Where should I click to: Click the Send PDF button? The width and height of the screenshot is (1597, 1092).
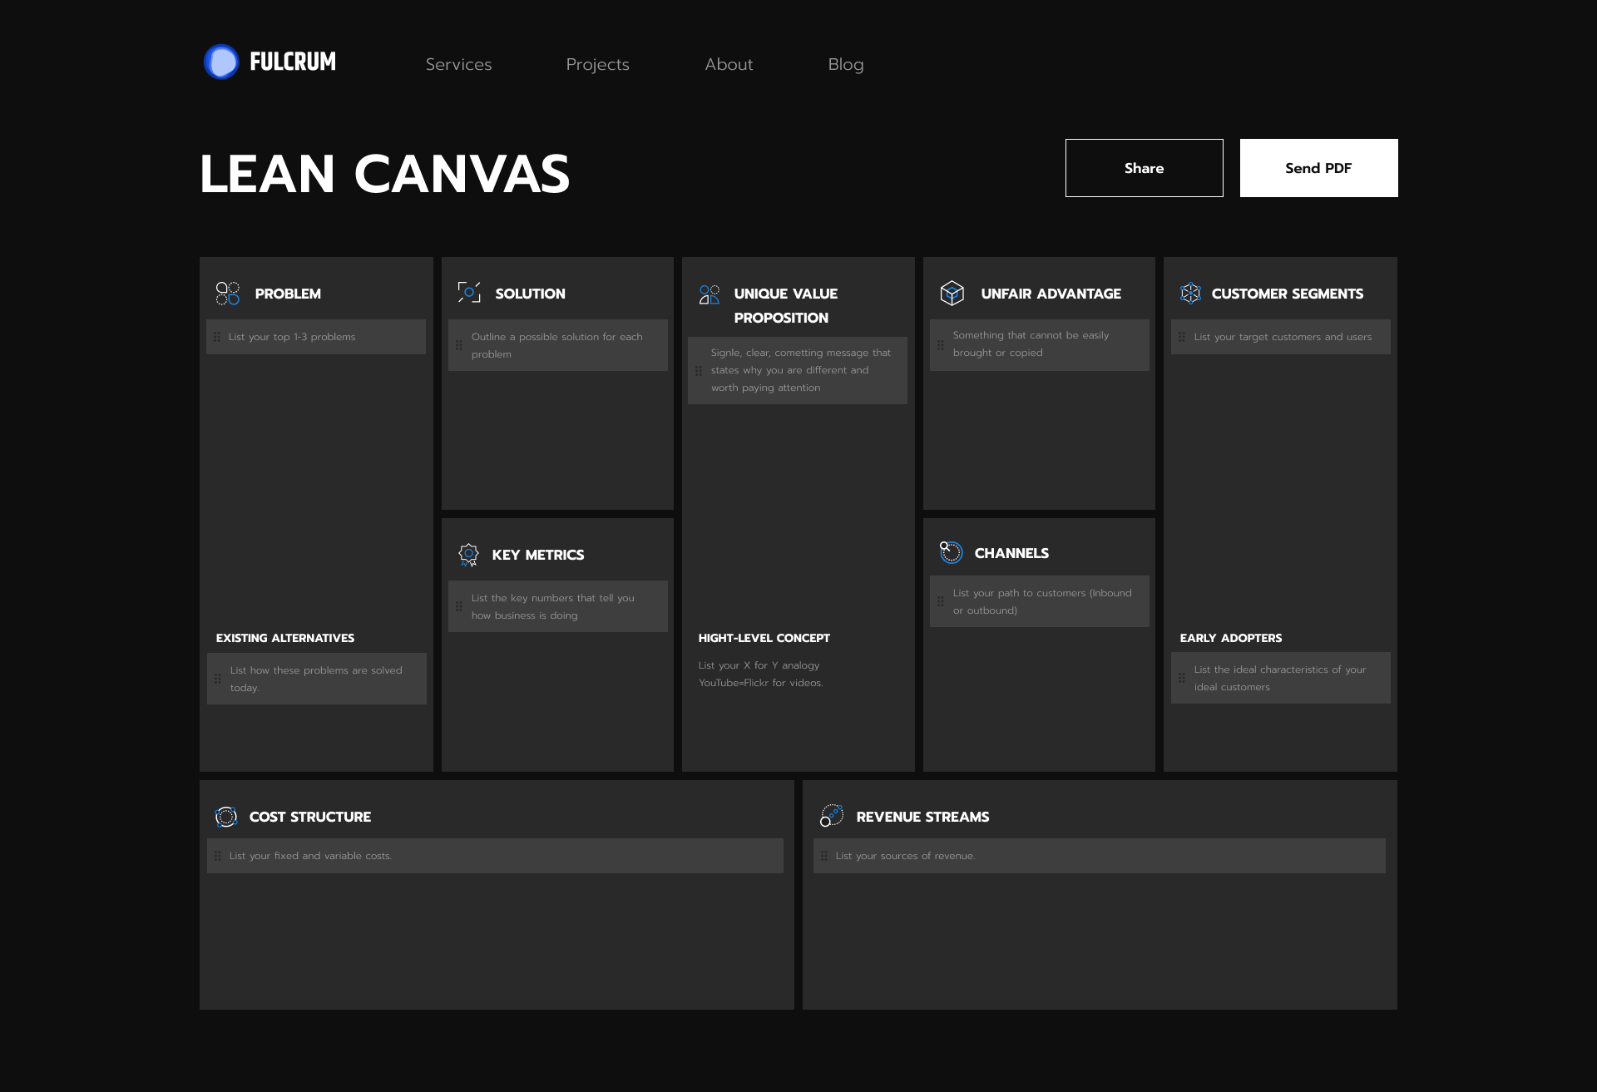point(1318,167)
